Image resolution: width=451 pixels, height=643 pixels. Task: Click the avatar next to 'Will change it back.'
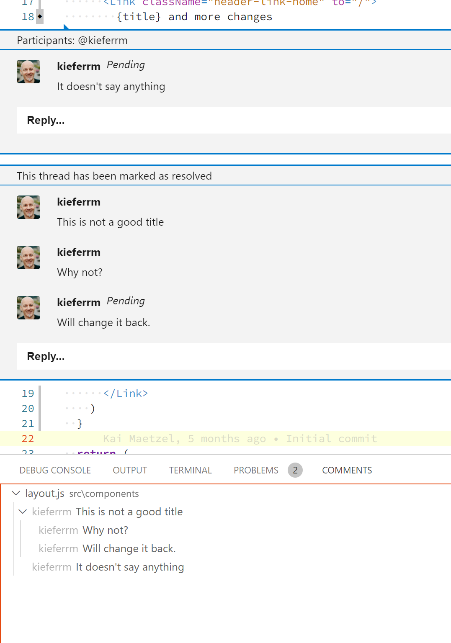pos(28,308)
